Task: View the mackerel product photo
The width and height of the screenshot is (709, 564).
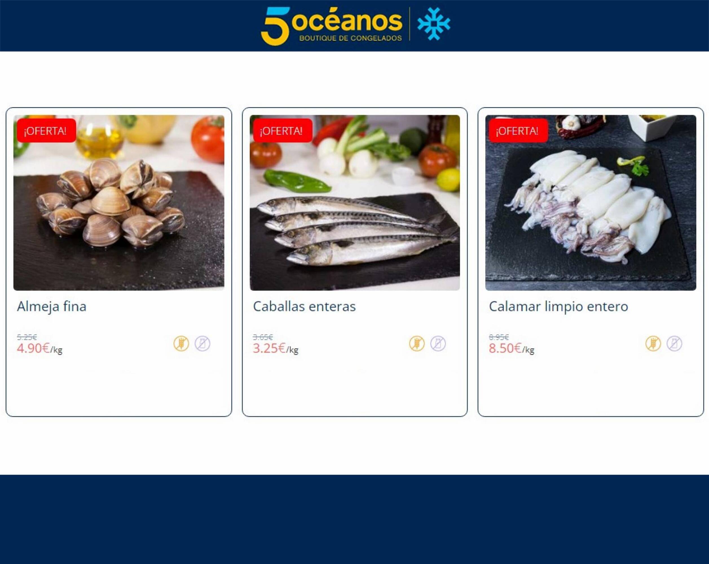Action: click(355, 202)
